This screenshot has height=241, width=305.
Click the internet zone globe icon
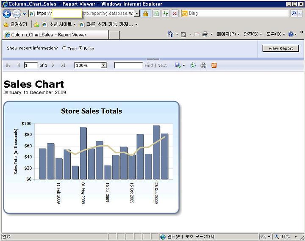163,237
